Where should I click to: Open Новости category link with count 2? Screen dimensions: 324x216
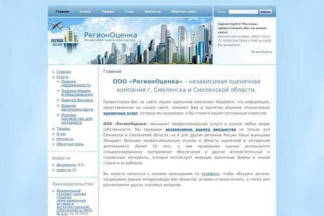click(64, 170)
